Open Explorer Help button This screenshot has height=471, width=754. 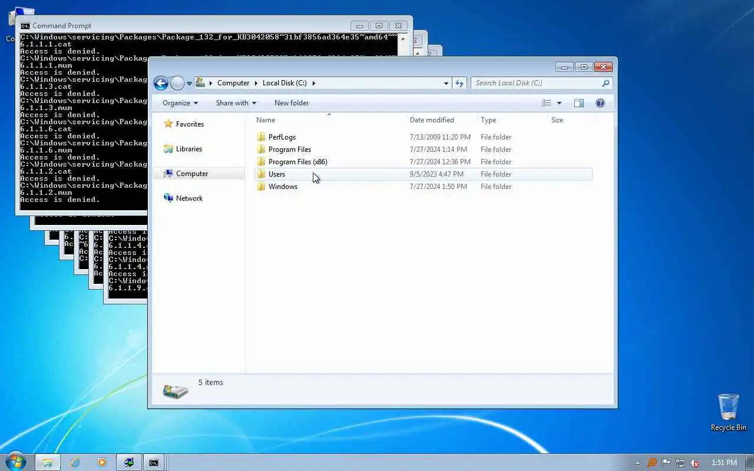click(600, 103)
